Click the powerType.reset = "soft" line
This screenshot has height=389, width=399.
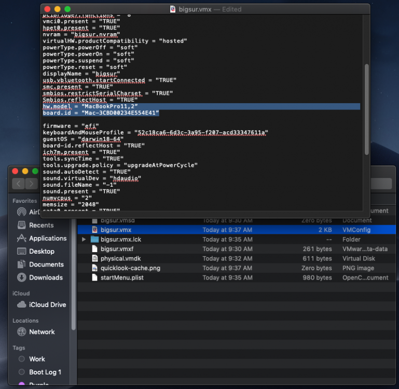pos(85,67)
